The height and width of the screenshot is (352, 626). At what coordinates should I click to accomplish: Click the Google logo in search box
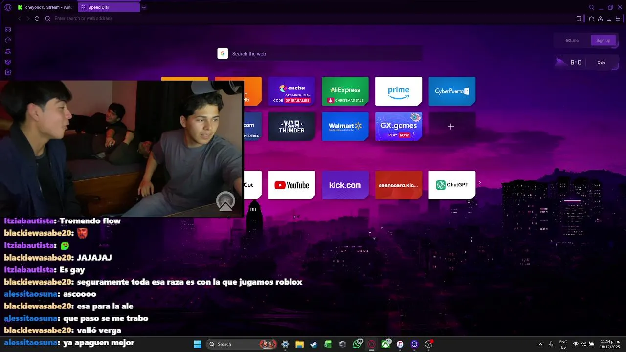(x=223, y=54)
